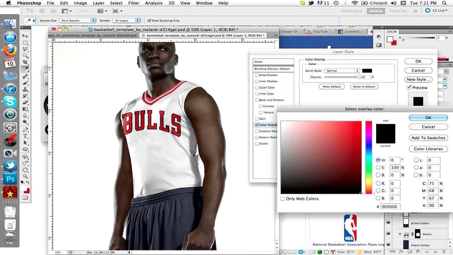Select the Quick Selection tool
453x255 pixels.
click(25, 56)
